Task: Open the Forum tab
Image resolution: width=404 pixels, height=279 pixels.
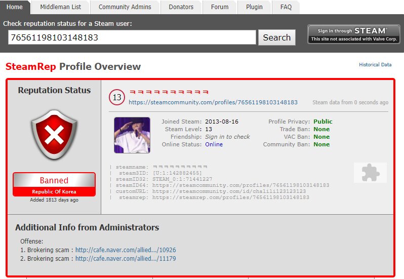Action: pyautogui.click(x=220, y=7)
